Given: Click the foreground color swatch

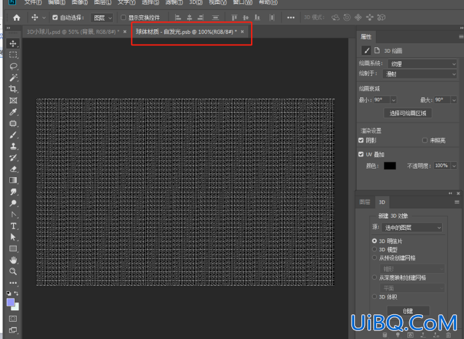Looking at the screenshot, I should coord(11,302).
